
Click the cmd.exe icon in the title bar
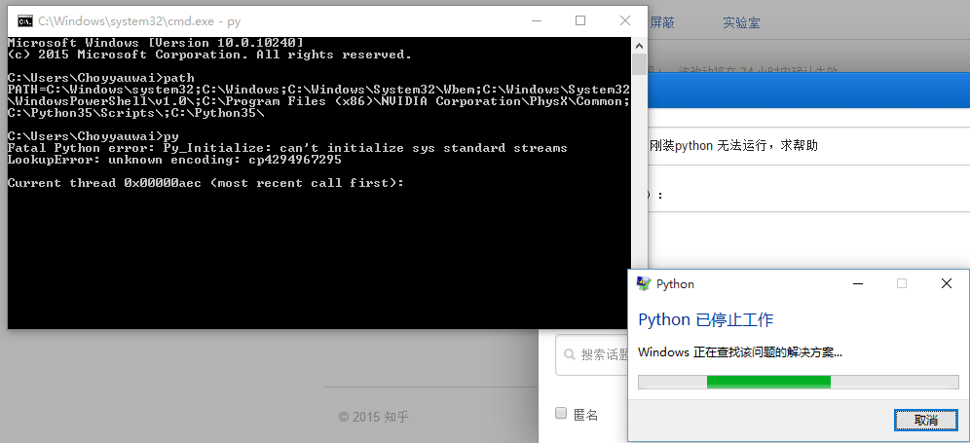point(25,21)
